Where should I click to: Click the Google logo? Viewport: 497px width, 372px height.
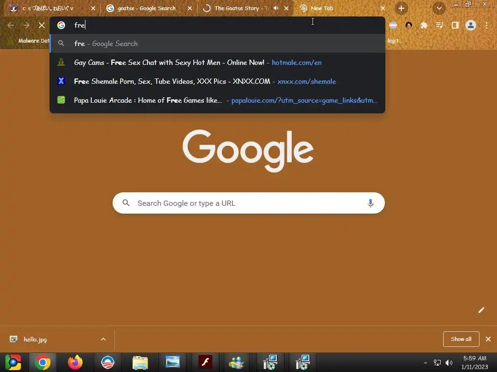[x=248, y=151]
